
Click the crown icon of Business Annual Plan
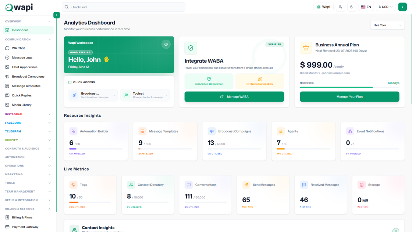(x=306, y=48)
